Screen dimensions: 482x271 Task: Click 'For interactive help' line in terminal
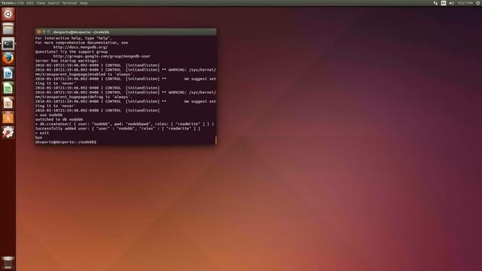tap(74, 38)
